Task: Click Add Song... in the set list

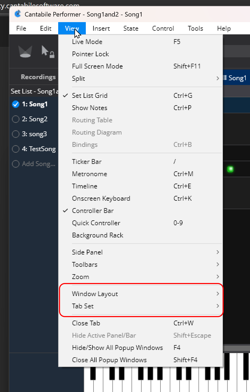Action: coord(39,164)
